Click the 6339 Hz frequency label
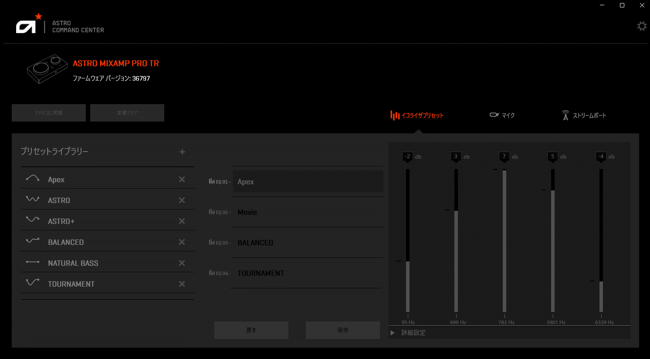This screenshot has width=650, height=359. click(604, 322)
